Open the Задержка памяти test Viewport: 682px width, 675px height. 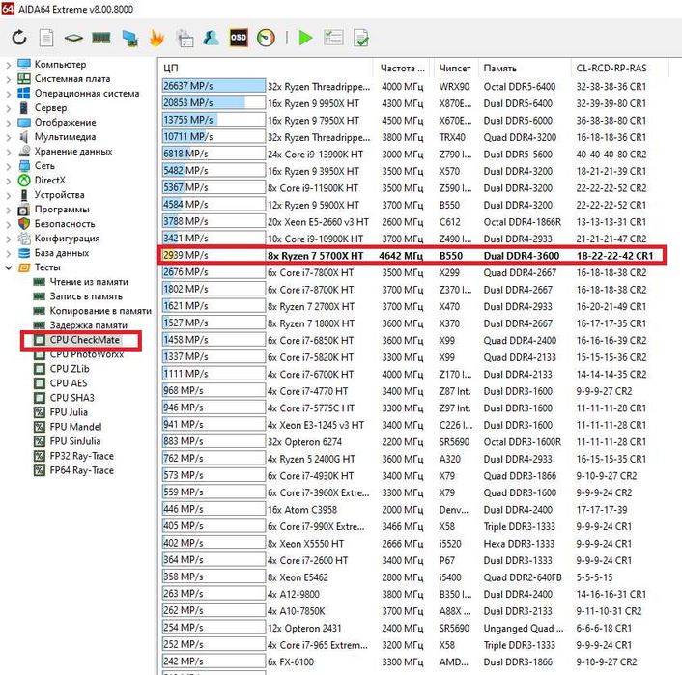click(x=88, y=325)
